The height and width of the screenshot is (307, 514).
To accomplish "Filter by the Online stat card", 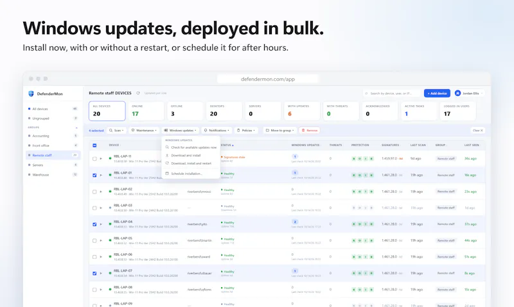I will coord(146,111).
